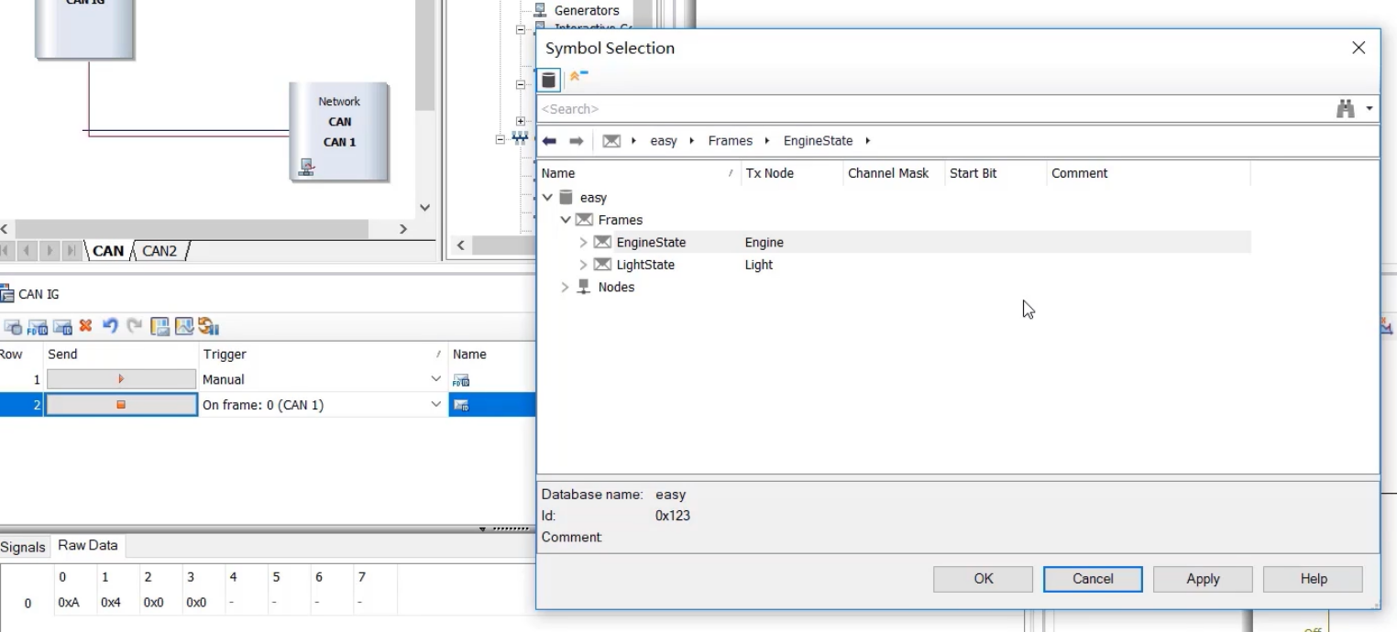Open the breadcrumb arrow after EngineState
The height and width of the screenshot is (632, 1397).
[868, 141]
